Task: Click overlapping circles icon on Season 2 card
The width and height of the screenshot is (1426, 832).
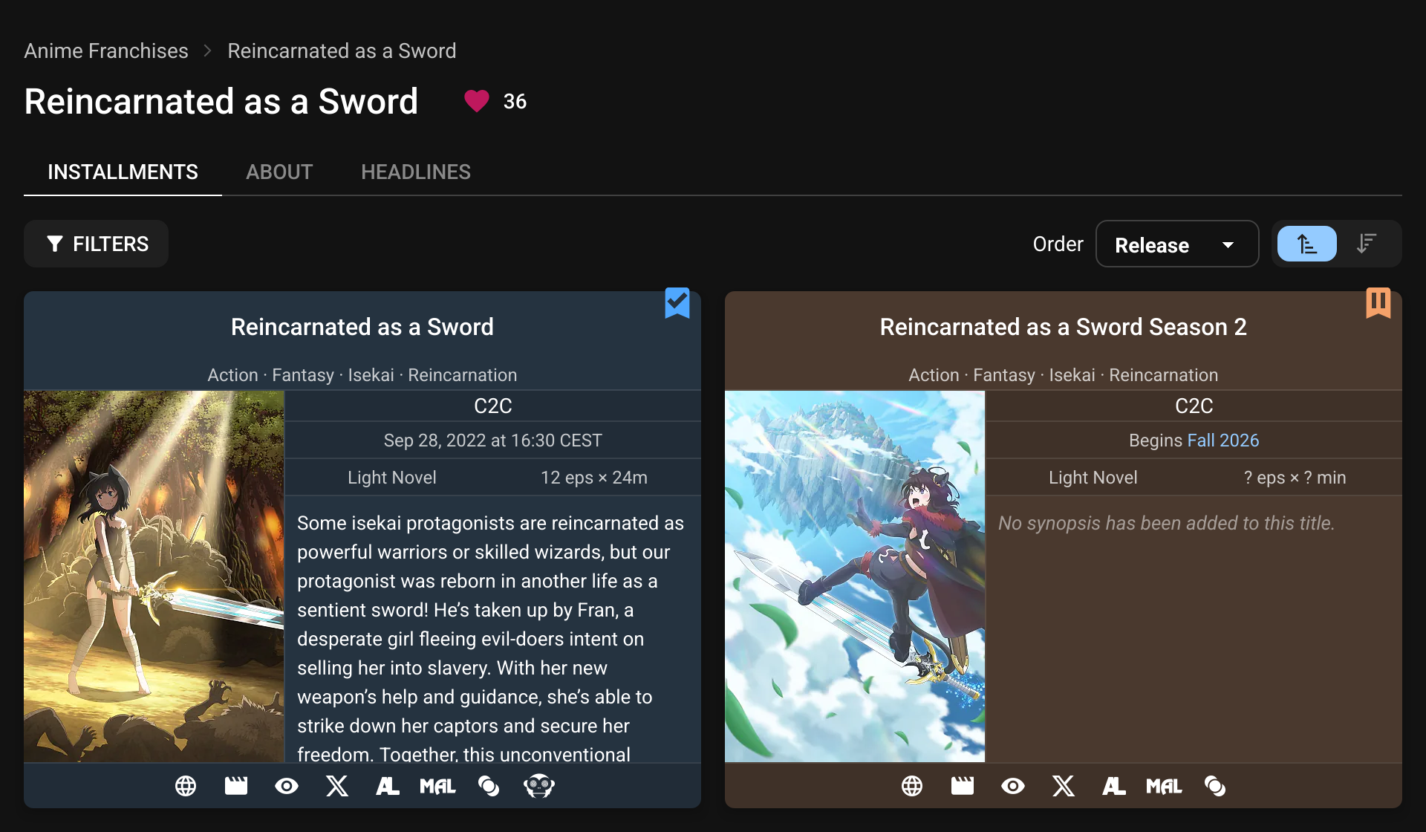Action: tap(1215, 786)
